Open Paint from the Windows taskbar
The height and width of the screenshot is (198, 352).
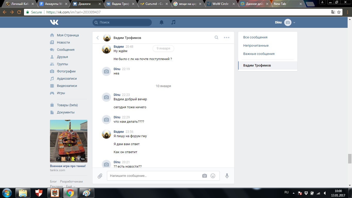[87, 193]
